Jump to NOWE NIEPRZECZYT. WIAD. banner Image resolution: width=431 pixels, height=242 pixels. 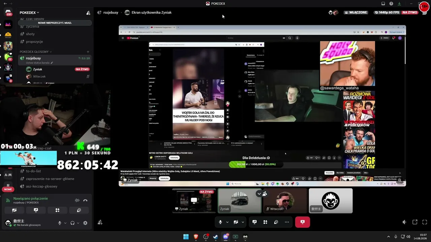click(x=55, y=23)
